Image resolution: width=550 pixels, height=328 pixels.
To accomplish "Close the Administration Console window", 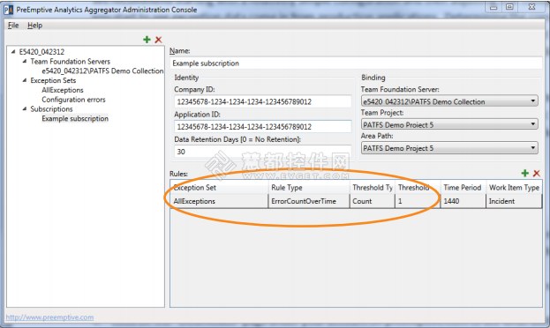I will (x=531, y=7).
